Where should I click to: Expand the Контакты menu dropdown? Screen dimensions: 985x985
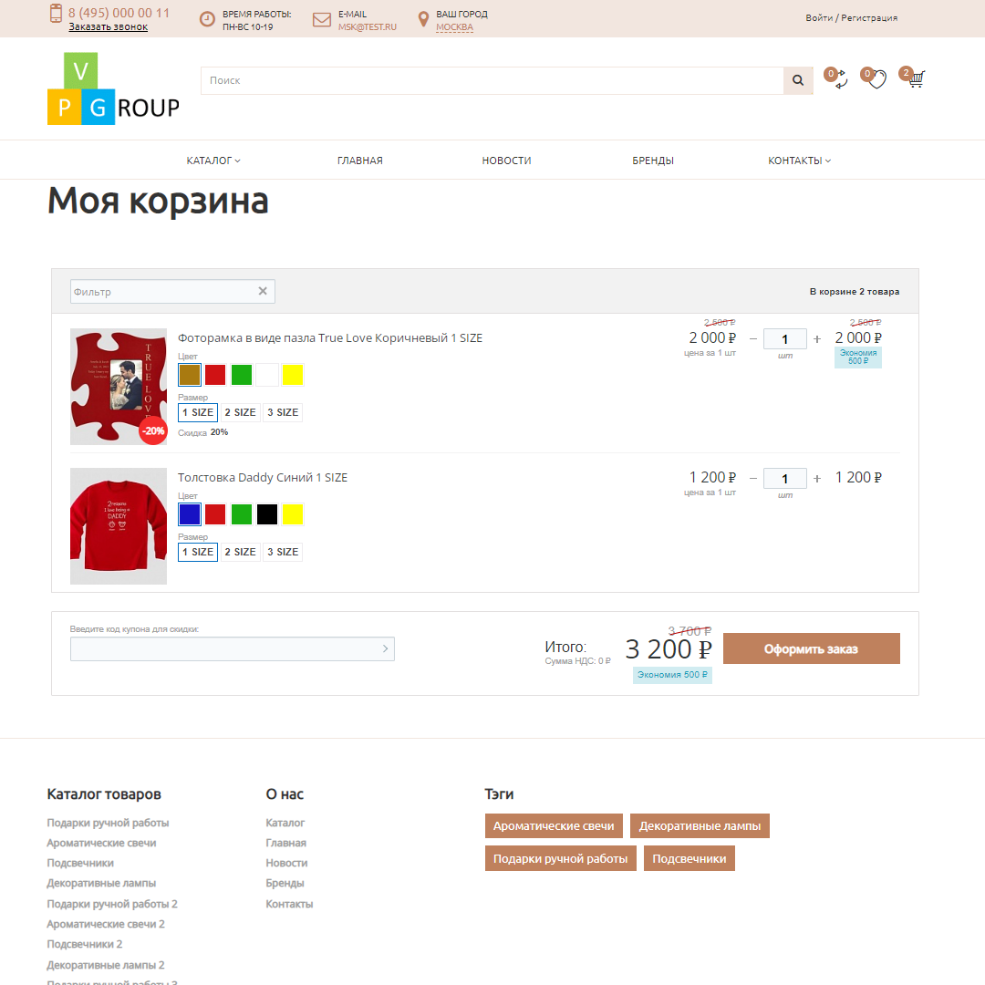[799, 161]
